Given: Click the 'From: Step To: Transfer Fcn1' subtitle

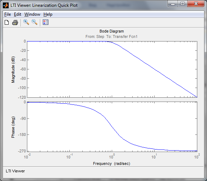Looking at the screenshot, I should [x=111, y=36].
